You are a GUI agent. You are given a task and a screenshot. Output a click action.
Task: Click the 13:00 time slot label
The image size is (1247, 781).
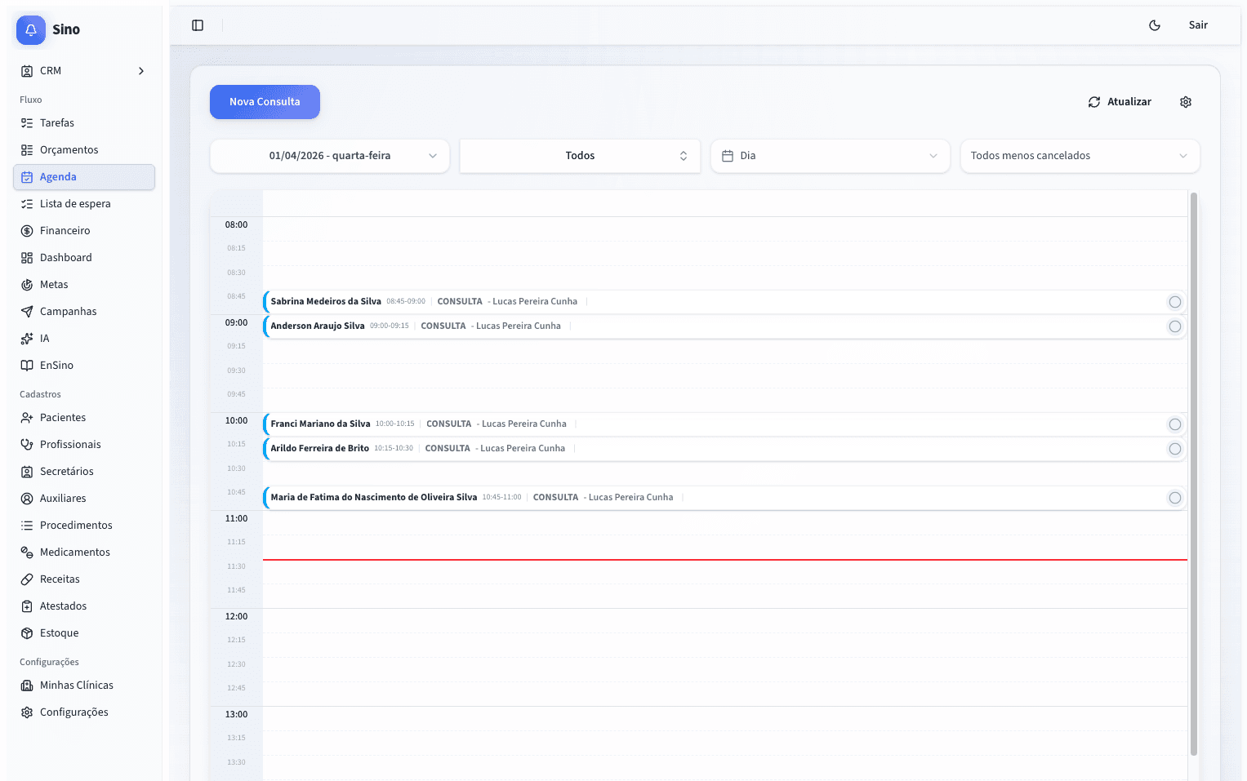(x=236, y=715)
